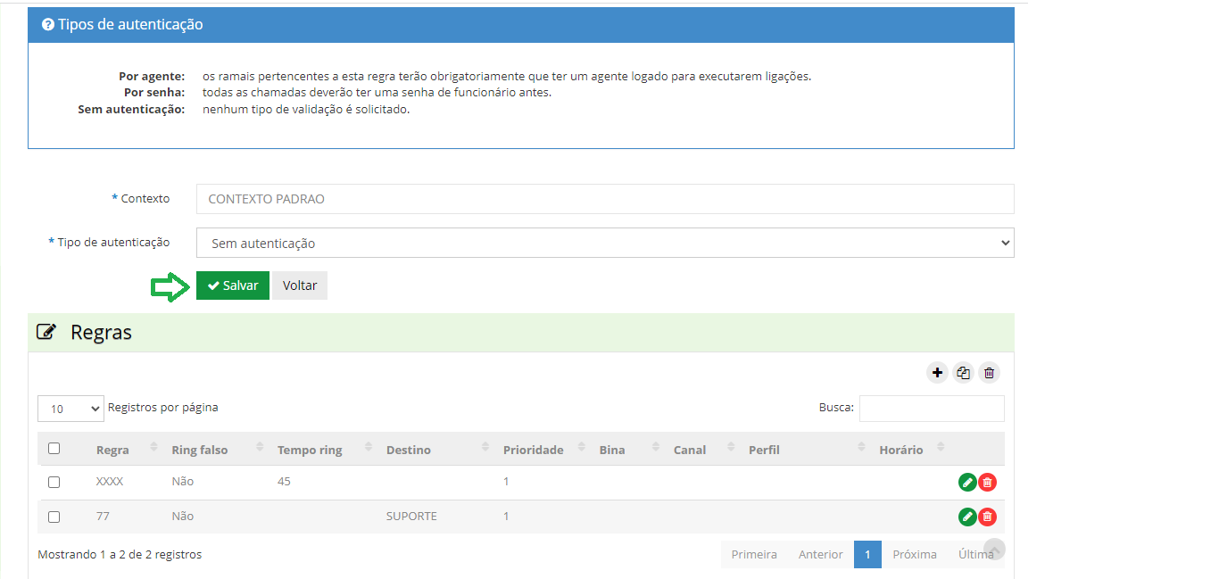Delete rule 77 with red trash icon
Image resolution: width=1219 pixels, height=579 pixels.
click(x=987, y=517)
